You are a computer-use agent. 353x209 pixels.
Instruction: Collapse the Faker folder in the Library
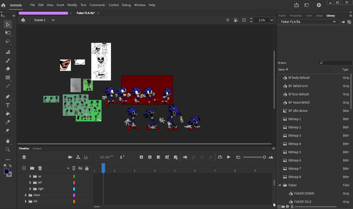pyautogui.click(x=280, y=185)
